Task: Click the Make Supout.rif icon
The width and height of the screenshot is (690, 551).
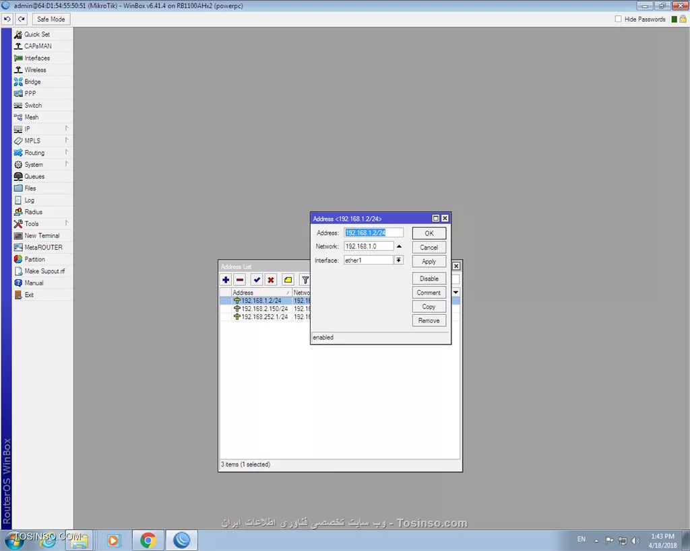Action: 18,271
